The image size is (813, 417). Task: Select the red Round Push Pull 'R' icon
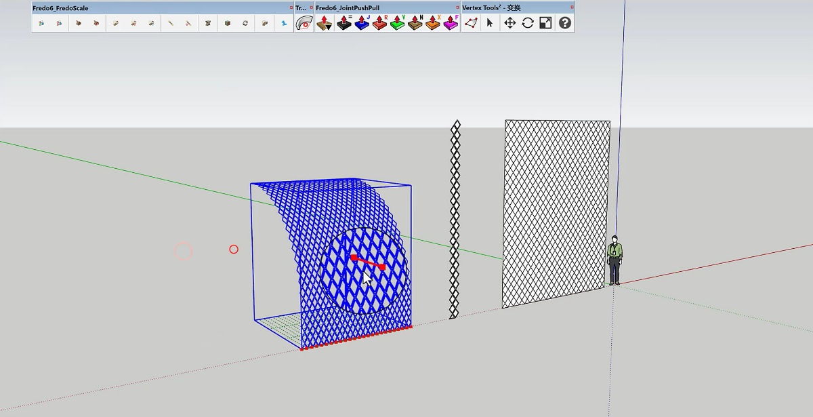click(380, 23)
